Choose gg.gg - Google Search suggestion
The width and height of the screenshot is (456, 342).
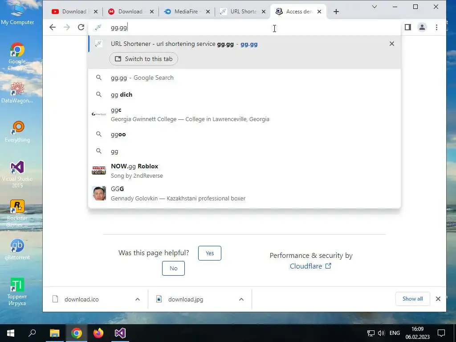[244, 77]
